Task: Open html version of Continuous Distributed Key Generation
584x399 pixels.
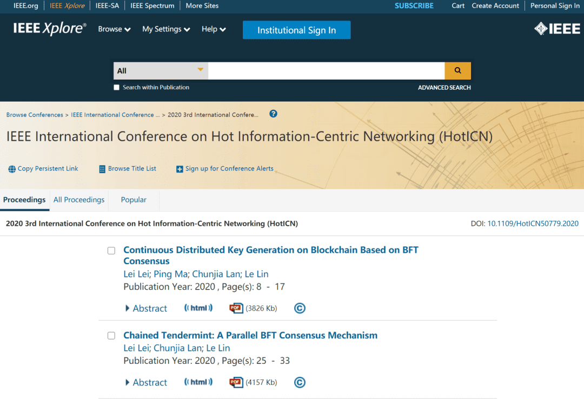Action: pos(198,308)
